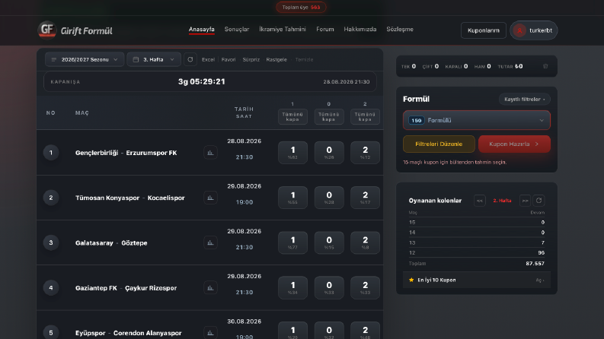Click the row for 12 correct matches

477,252
